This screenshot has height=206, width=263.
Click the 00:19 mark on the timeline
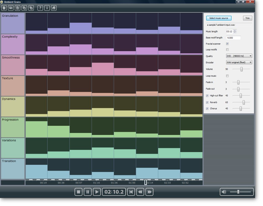[x=43, y=183]
